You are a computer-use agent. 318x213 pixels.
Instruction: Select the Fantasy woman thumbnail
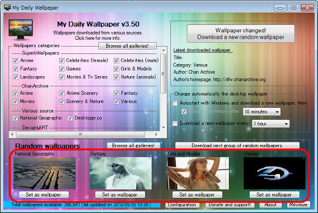coord(120,173)
